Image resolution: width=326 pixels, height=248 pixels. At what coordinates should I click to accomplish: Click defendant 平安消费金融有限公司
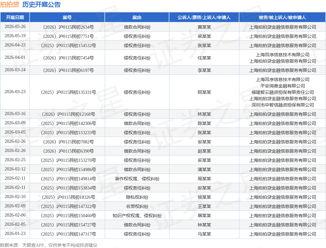[283, 86]
